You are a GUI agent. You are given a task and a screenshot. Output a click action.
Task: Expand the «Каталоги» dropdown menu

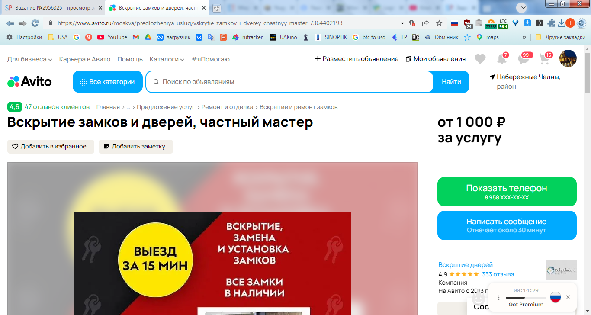pos(167,59)
